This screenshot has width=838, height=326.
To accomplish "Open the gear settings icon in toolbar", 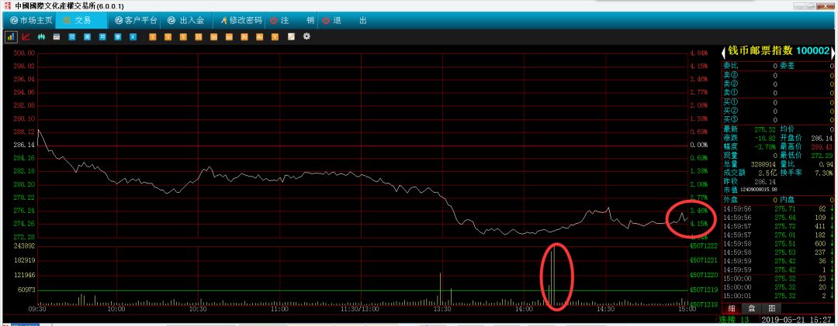I will point(306,37).
